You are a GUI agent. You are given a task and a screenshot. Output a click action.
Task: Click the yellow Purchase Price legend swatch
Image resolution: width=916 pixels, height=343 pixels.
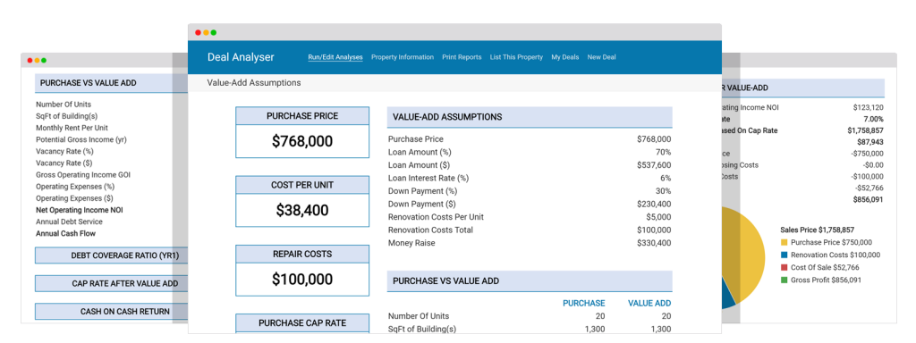784,242
